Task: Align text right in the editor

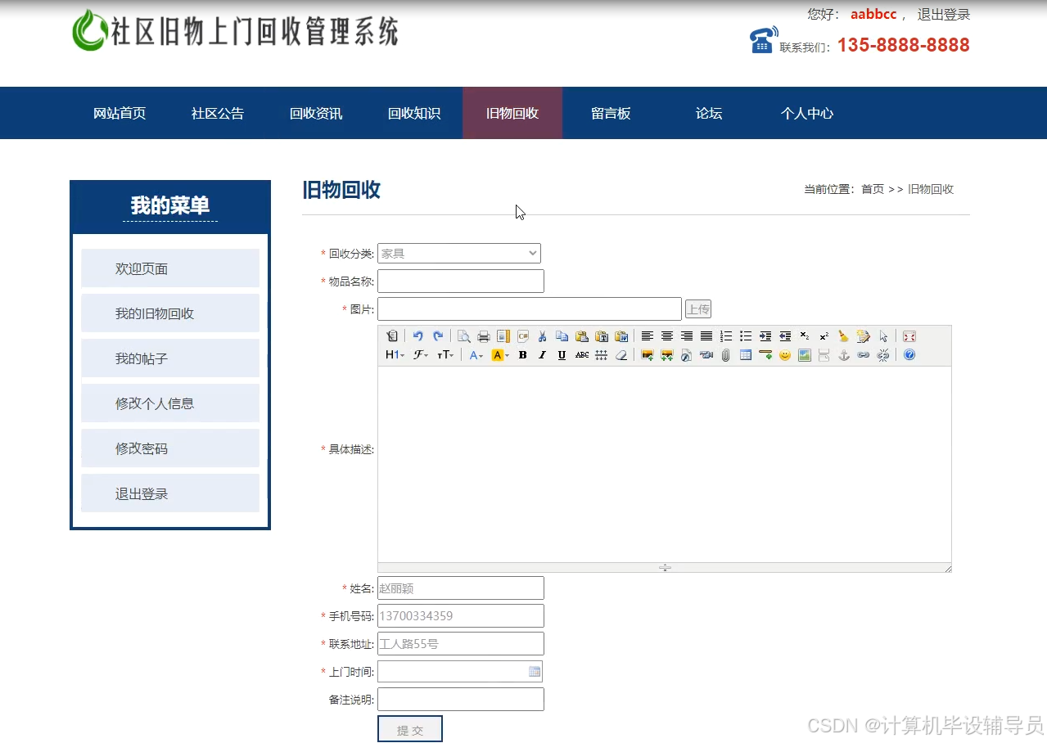Action: 687,336
